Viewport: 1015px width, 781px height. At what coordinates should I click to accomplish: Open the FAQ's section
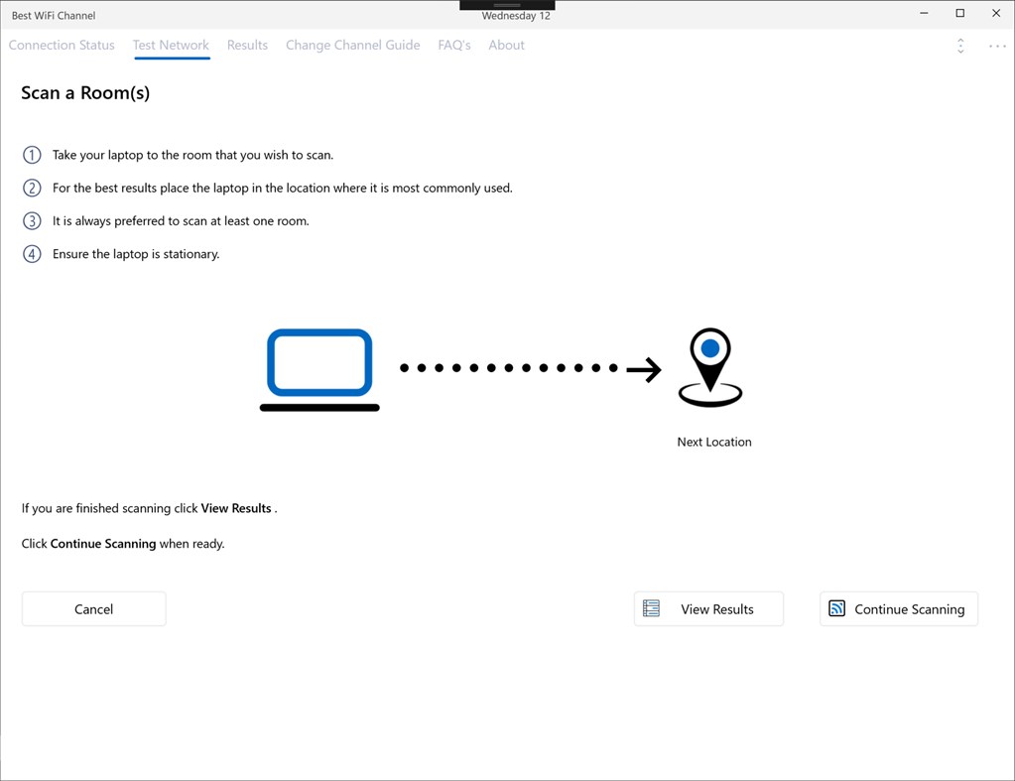[453, 45]
